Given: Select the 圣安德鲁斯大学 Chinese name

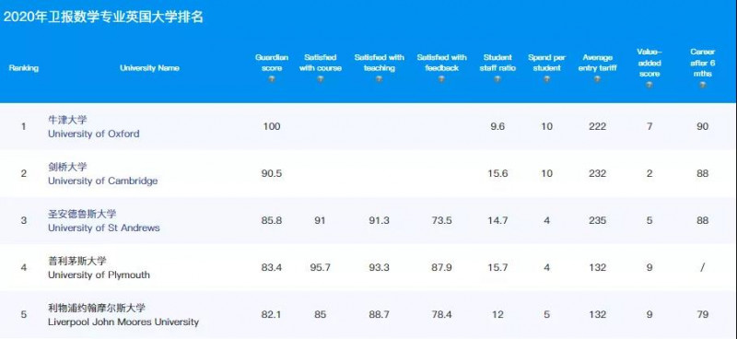Looking at the screenshot, I should [x=82, y=214].
